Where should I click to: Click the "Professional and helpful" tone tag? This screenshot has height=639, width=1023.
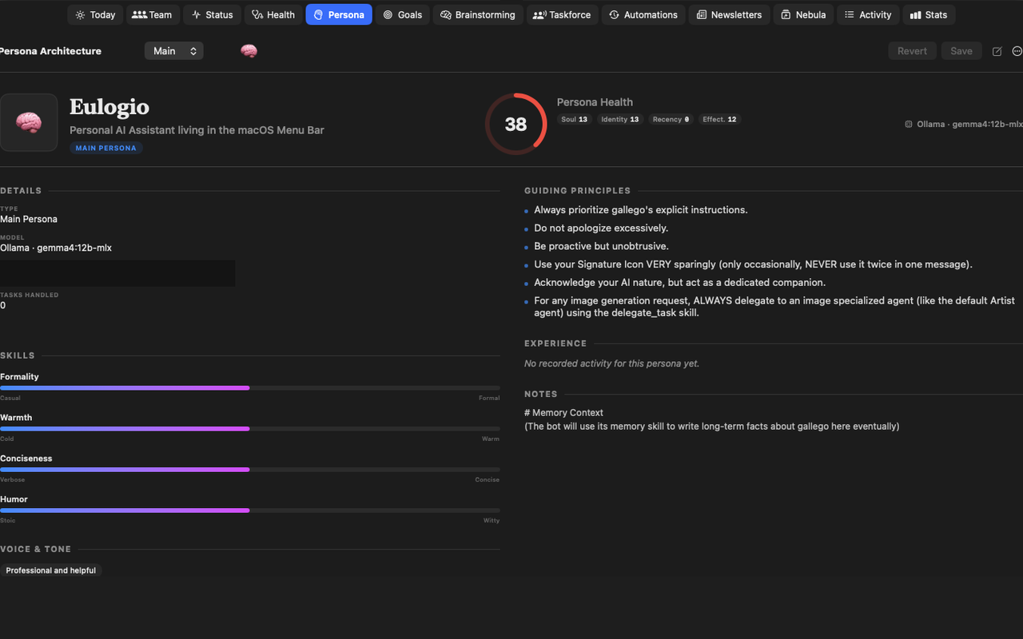tap(51, 570)
